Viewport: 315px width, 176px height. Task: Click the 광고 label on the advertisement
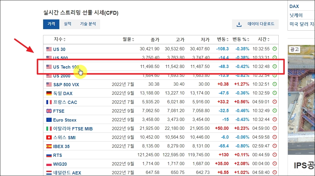point(295,49)
